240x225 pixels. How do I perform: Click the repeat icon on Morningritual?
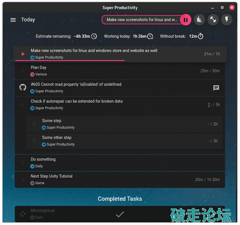pos(23,214)
